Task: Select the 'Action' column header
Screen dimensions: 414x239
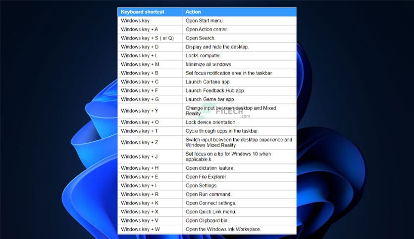Action: click(240, 12)
